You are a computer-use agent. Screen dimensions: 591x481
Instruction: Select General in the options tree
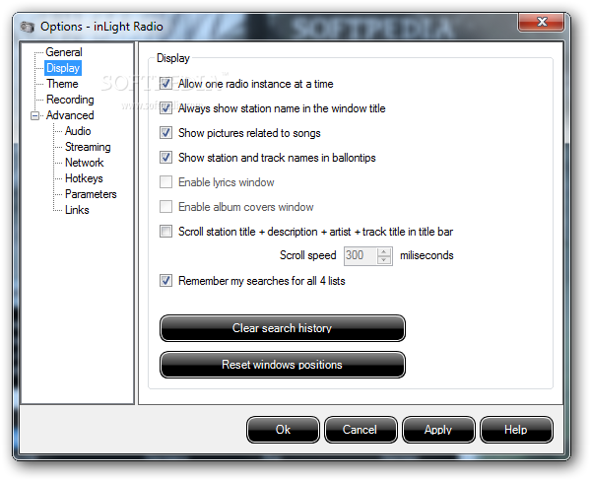(x=64, y=52)
